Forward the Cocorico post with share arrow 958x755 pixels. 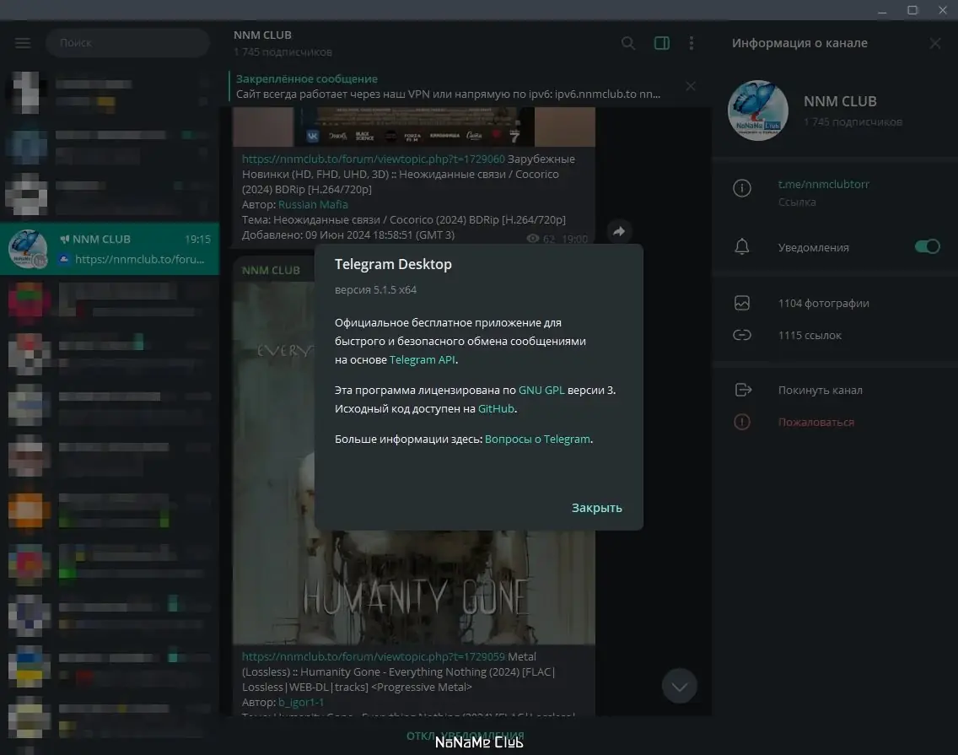[619, 231]
